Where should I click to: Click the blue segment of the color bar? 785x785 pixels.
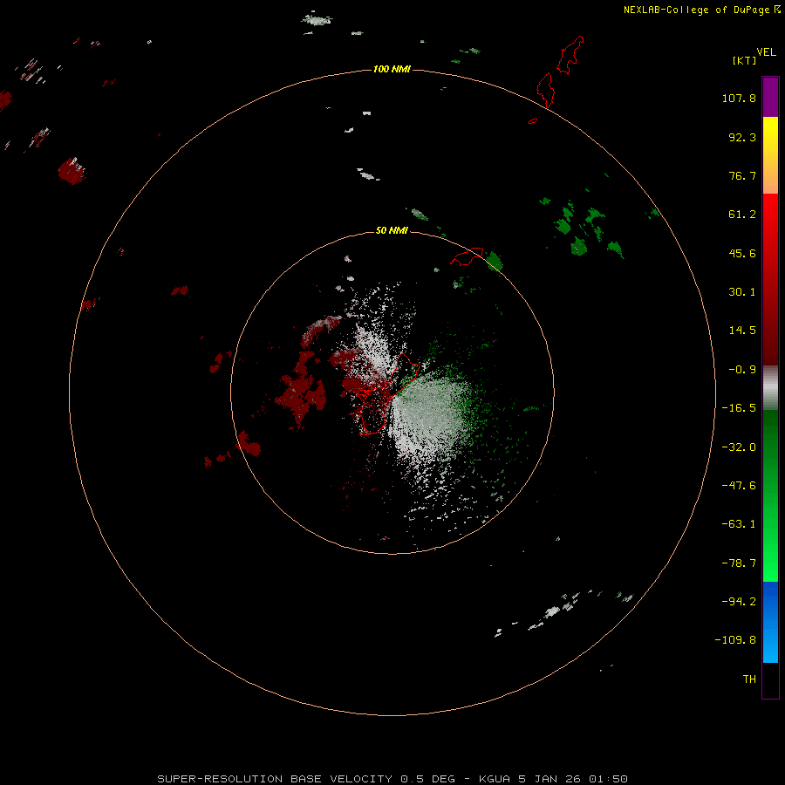pos(770,622)
